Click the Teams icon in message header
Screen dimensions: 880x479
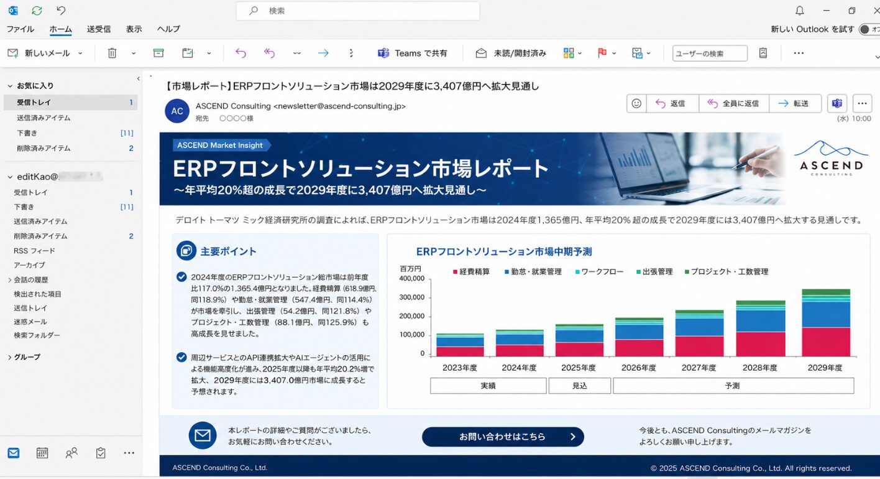coord(837,103)
